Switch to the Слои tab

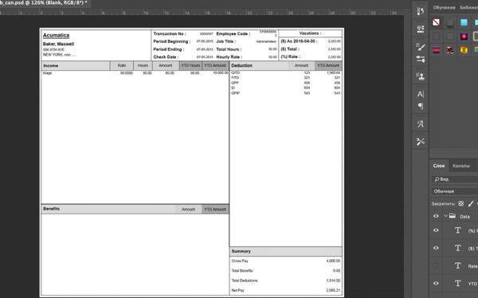point(439,166)
